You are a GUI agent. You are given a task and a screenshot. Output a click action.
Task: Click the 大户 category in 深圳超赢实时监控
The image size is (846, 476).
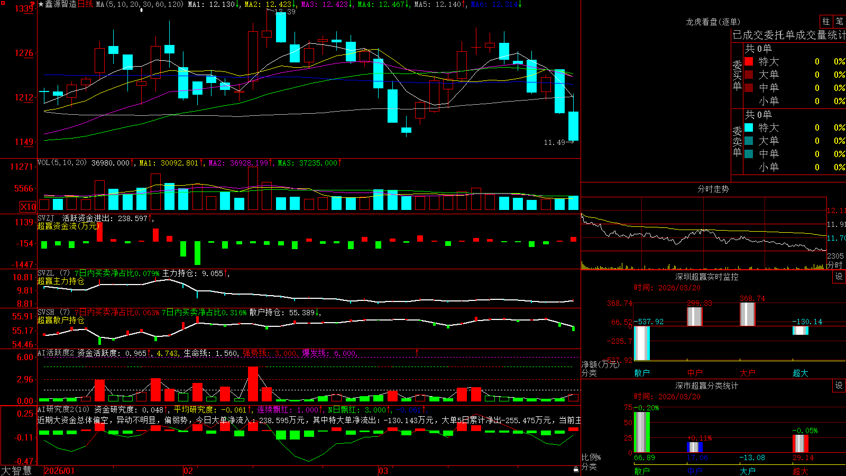click(x=748, y=373)
